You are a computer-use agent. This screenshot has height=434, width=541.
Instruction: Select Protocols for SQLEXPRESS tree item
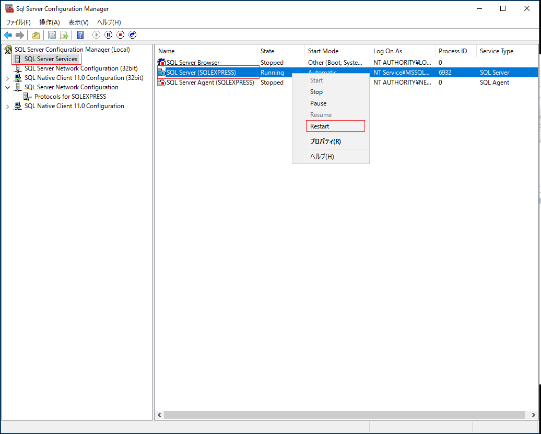(70, 97)
